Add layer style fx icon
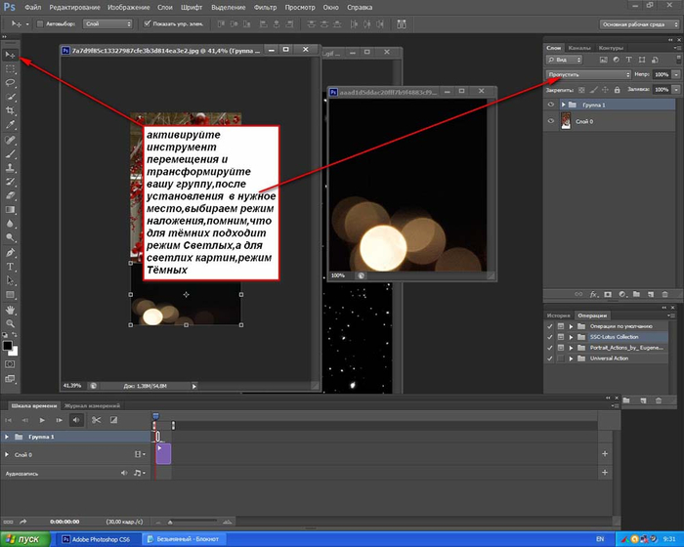This screenshot has height=547, width=684. point(593,294)
